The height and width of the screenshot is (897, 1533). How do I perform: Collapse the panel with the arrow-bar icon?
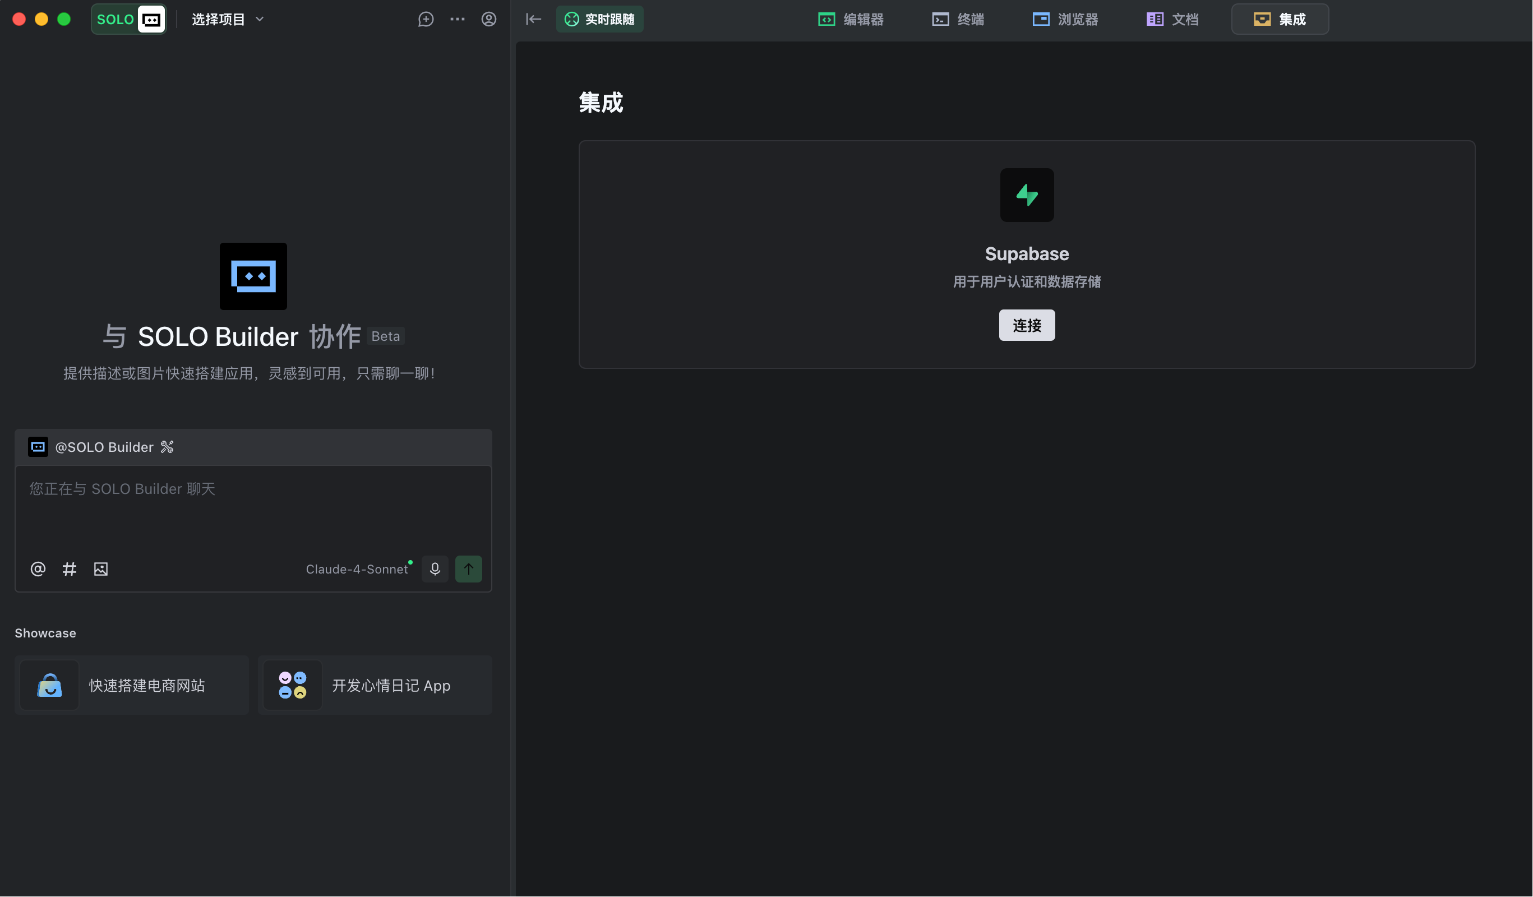533,20
